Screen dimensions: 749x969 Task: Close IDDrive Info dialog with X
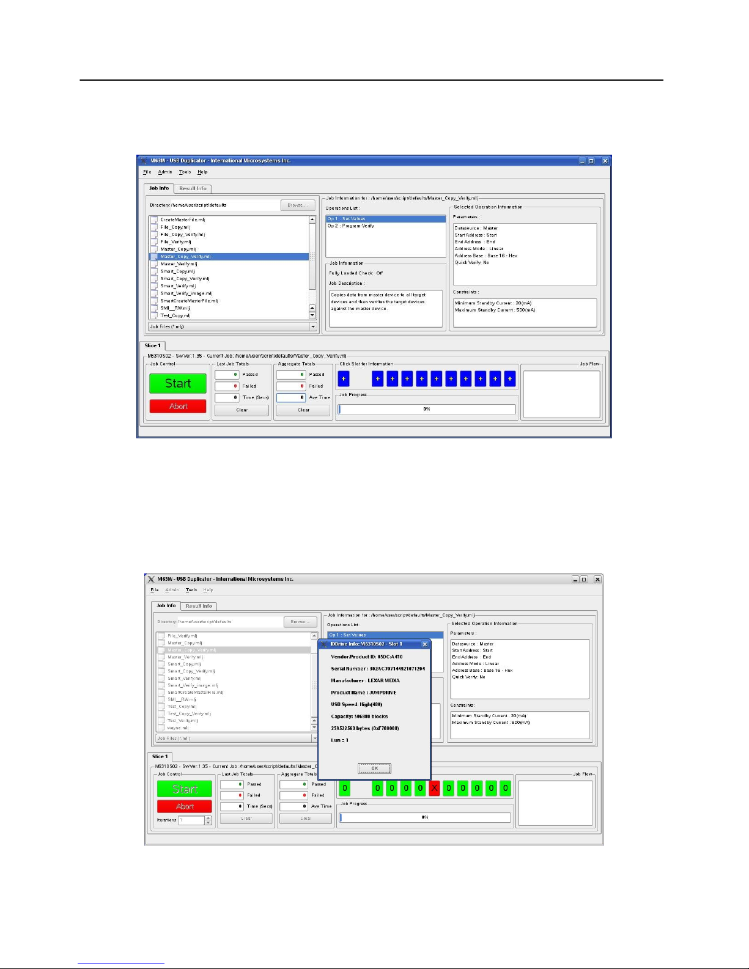pos(425,644)
